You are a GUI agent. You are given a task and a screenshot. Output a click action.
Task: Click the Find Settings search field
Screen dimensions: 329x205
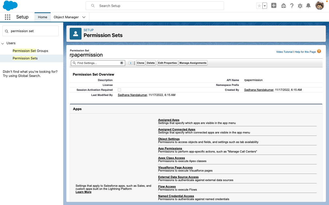[x=98, y=63]
